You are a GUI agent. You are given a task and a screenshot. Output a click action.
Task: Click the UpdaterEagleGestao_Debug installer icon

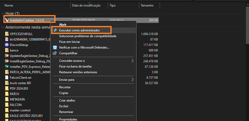click(x=7, y=56)
